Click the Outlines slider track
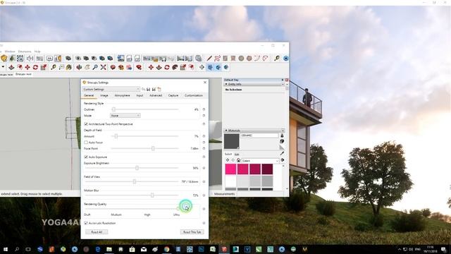 pos(144,109)
